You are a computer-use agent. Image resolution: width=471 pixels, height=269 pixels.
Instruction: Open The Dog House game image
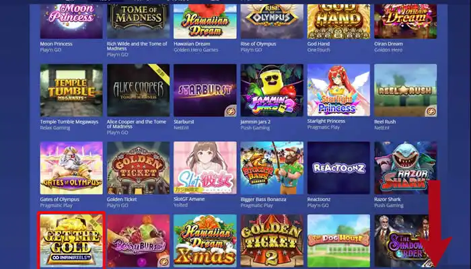(338, 241)
